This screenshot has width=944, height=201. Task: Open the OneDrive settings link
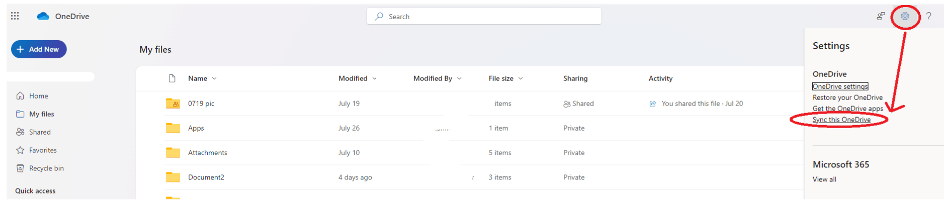[840, 86]
